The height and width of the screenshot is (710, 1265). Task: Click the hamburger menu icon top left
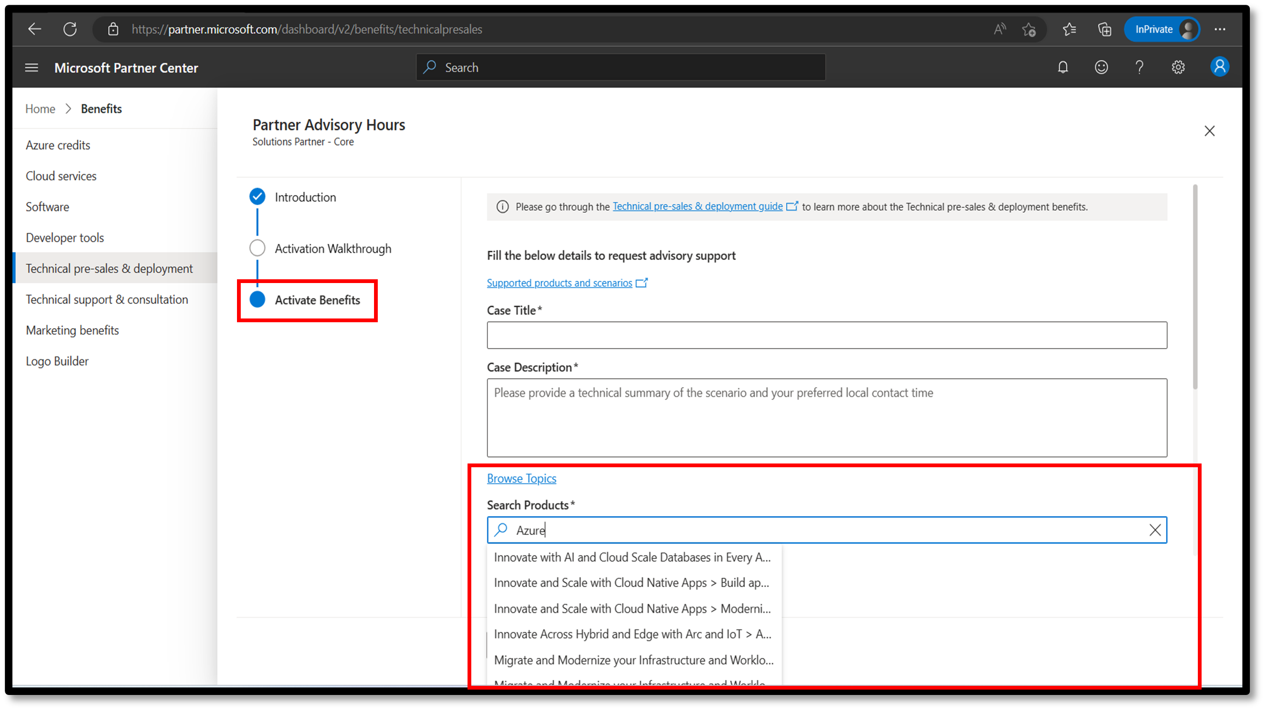[x=30, y=67]
